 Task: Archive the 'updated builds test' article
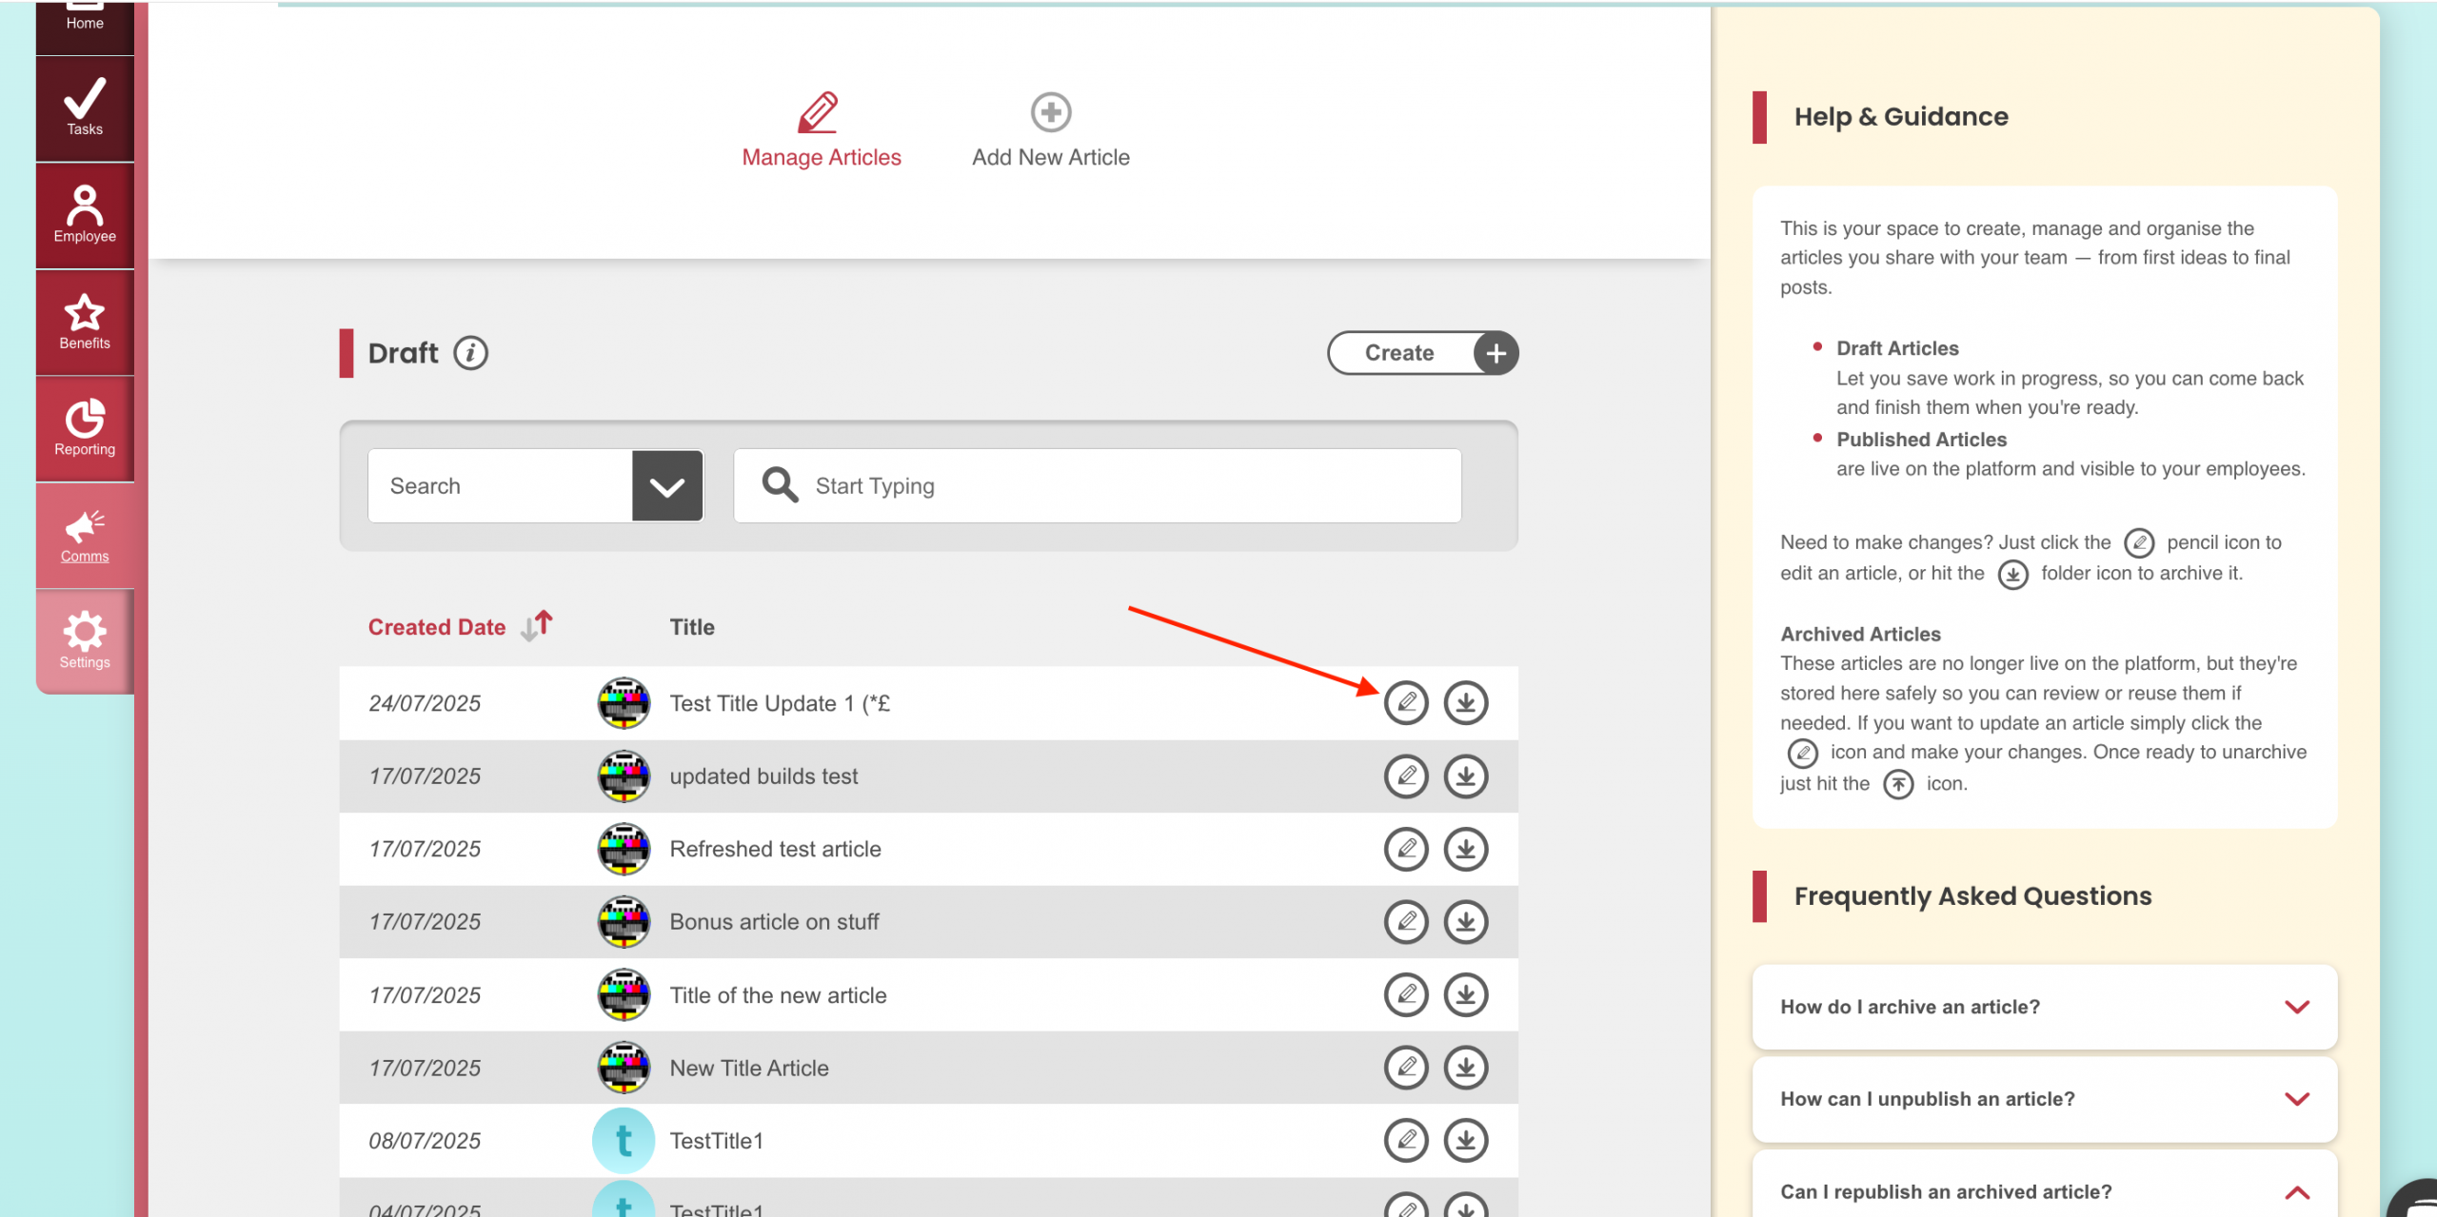[1465, 776]
